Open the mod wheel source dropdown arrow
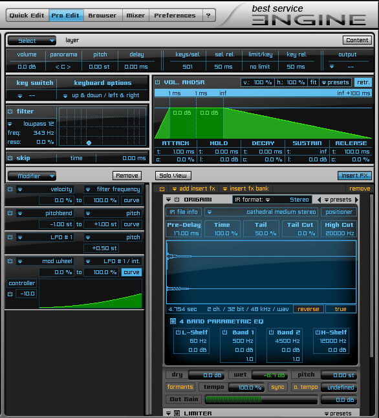 [x=20, y=262]
